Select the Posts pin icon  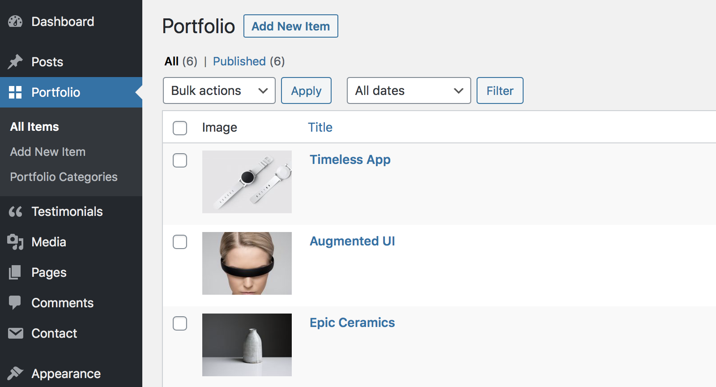15,61
